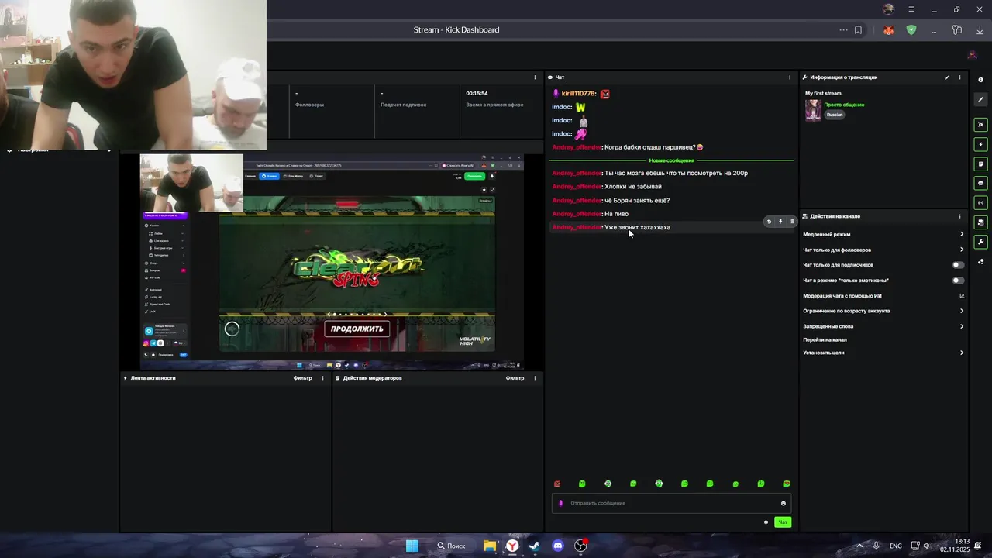
Task: Insert the rainbow-colored emote at row end
Action: [x=787, y=484]
